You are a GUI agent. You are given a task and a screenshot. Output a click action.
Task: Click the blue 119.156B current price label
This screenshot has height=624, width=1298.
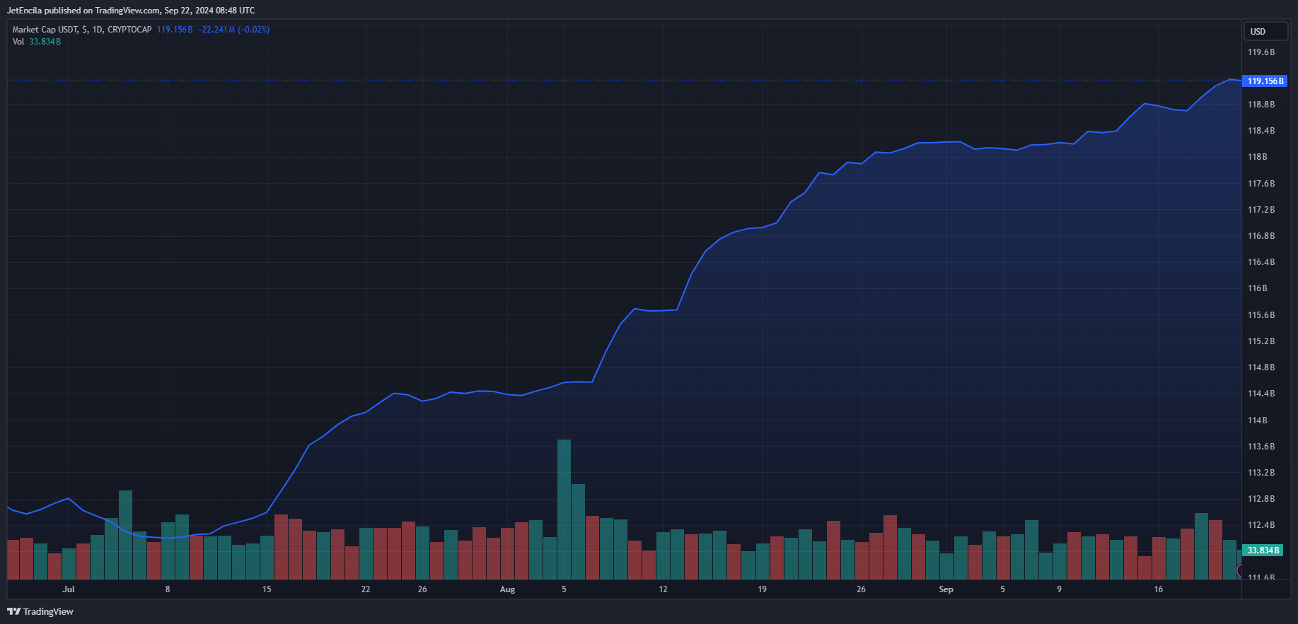point(1265,81)
